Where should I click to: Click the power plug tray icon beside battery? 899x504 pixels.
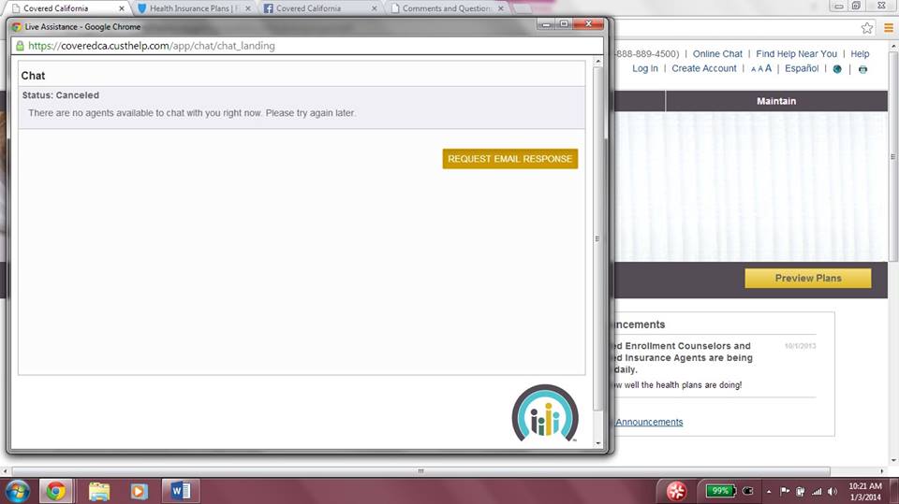click(x=748, y=491)
